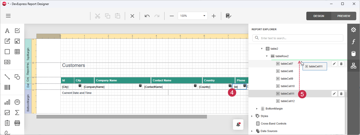Select the Character Comb control in toolbox
This screenshot has height=135, width=360.
tap(7, 62)
